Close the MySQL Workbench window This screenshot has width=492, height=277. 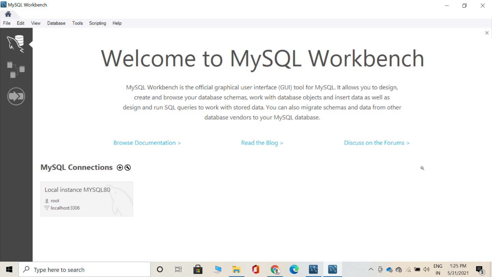tap(482, 5)
